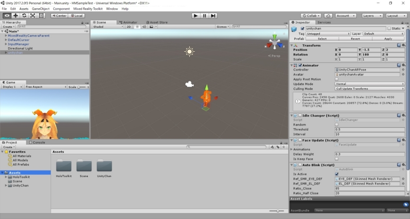
Task: Search by type in Project panel
Action: click(272, 147)
